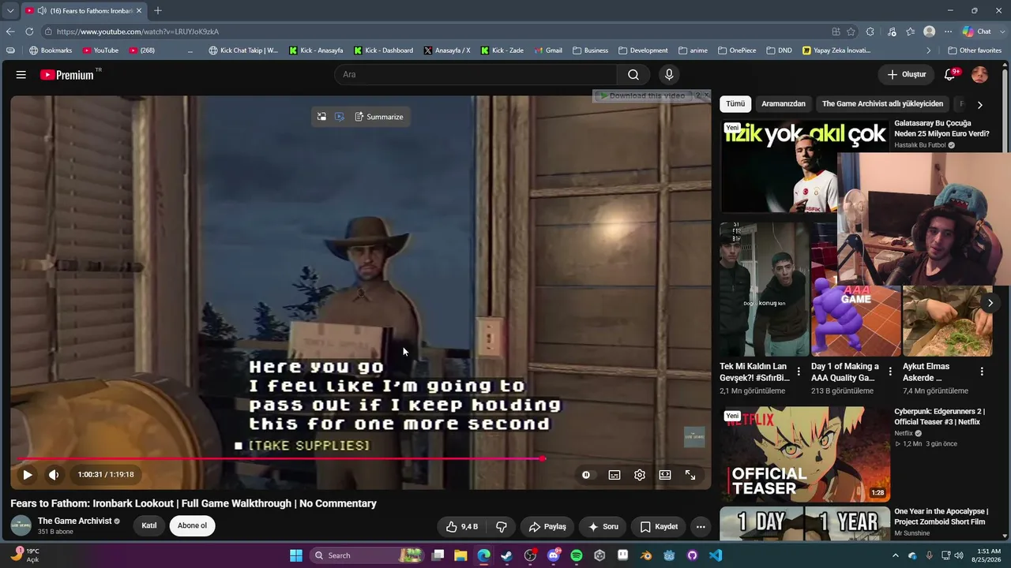Viewport: 1011px width, 568px height.
Task: Open browser Settings and more ellipsis
Action: point(948,32)
